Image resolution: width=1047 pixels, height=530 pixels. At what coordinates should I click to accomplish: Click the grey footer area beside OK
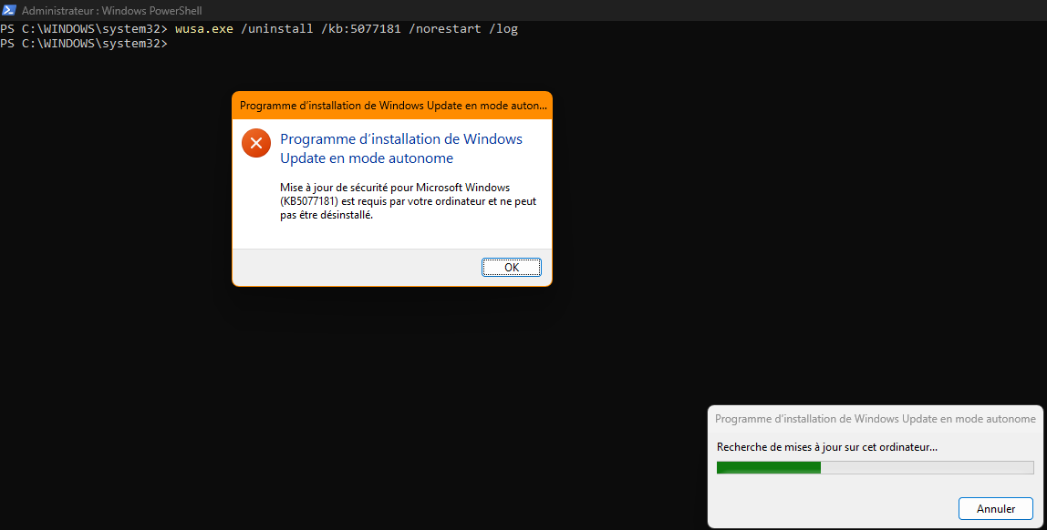(x=356, y=267)
